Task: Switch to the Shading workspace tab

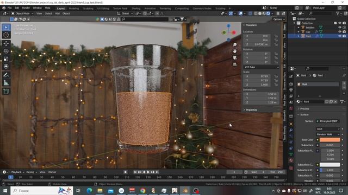Action: click(x=135, y=9)
